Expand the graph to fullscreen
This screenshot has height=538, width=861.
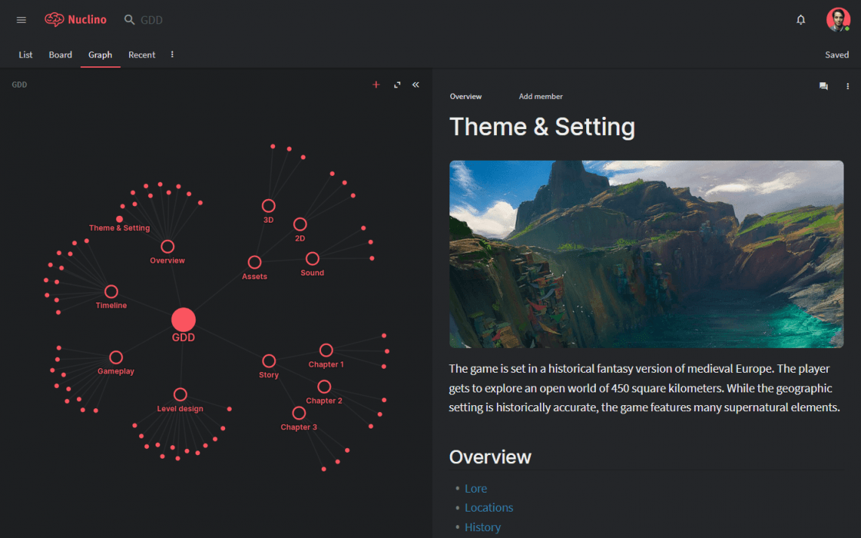pyautogui.click(x=397, y=85)
